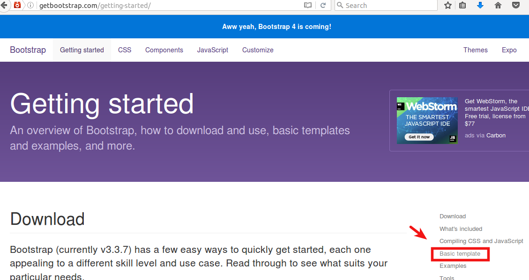
Task: Open the Customize nav item
Action: click(258, 50)
